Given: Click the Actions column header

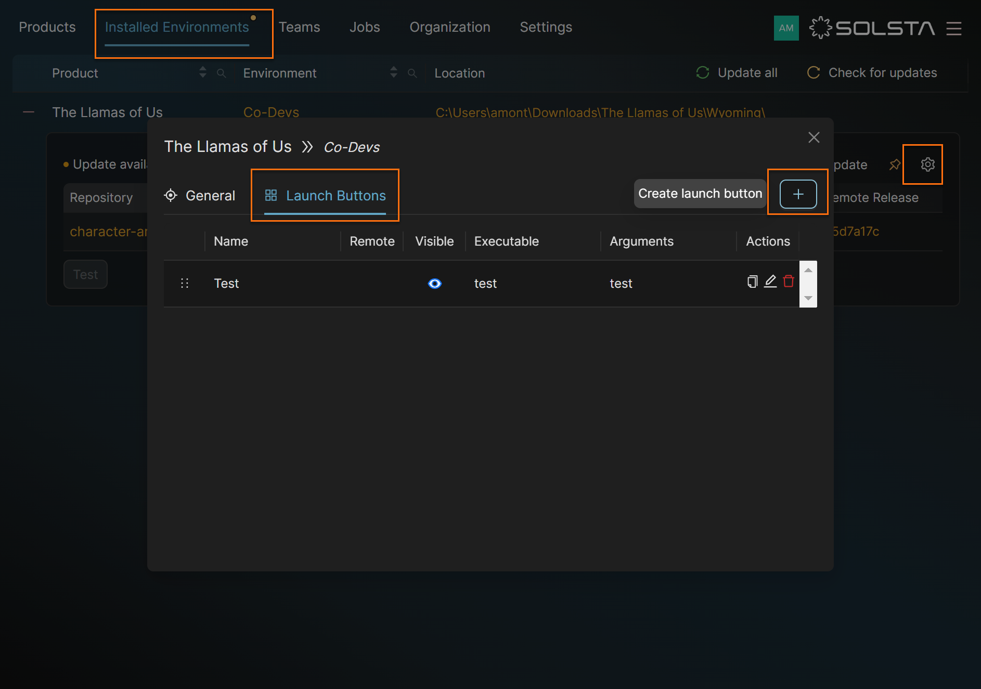Looking at the screenshot, I should [x=768, y=241].
